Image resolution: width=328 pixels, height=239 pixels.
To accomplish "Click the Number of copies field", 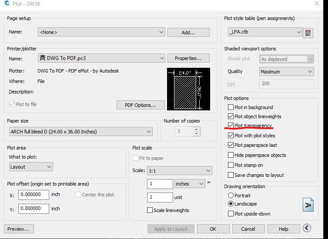I will pos(184,131).
